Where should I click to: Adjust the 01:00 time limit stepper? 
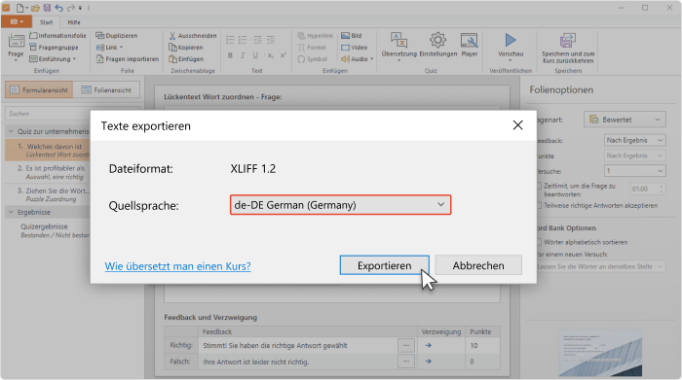662,189
